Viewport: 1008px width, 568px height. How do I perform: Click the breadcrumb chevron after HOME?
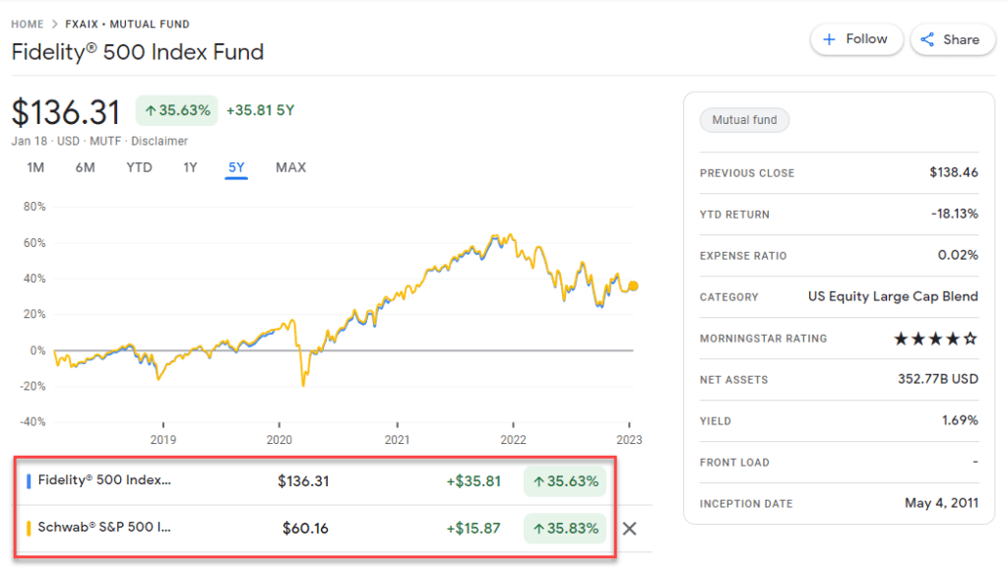coord(55,25)
